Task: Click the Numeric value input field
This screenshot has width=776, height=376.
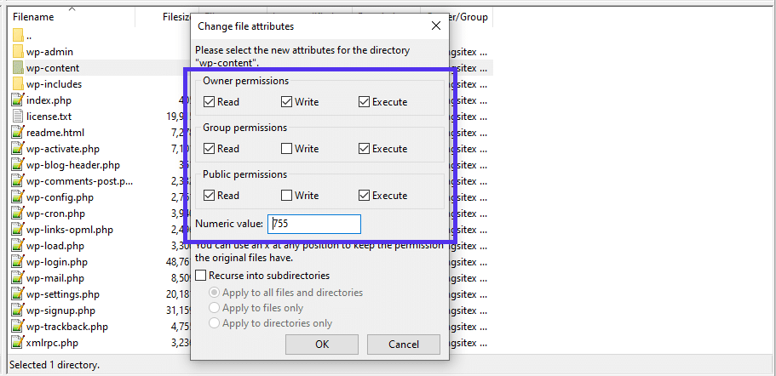Action: pos(314,225)
